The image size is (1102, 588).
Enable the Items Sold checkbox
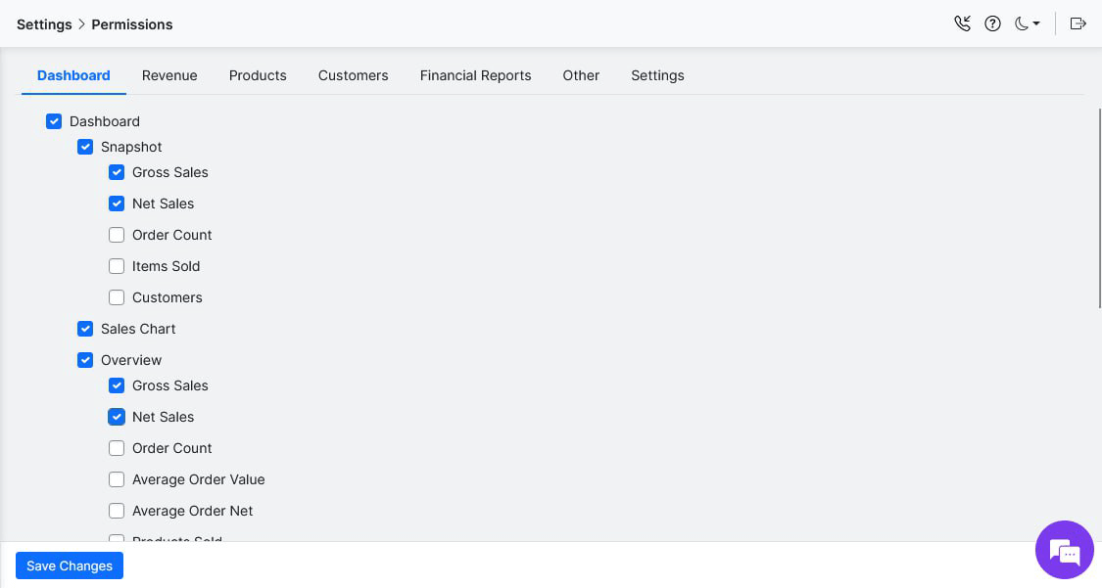point(117,266)
